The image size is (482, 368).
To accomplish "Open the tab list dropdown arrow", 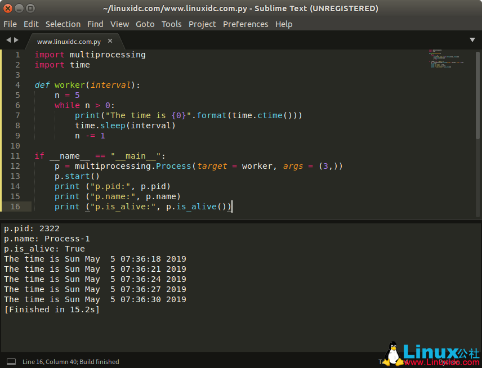I will (x=472, y=39).
